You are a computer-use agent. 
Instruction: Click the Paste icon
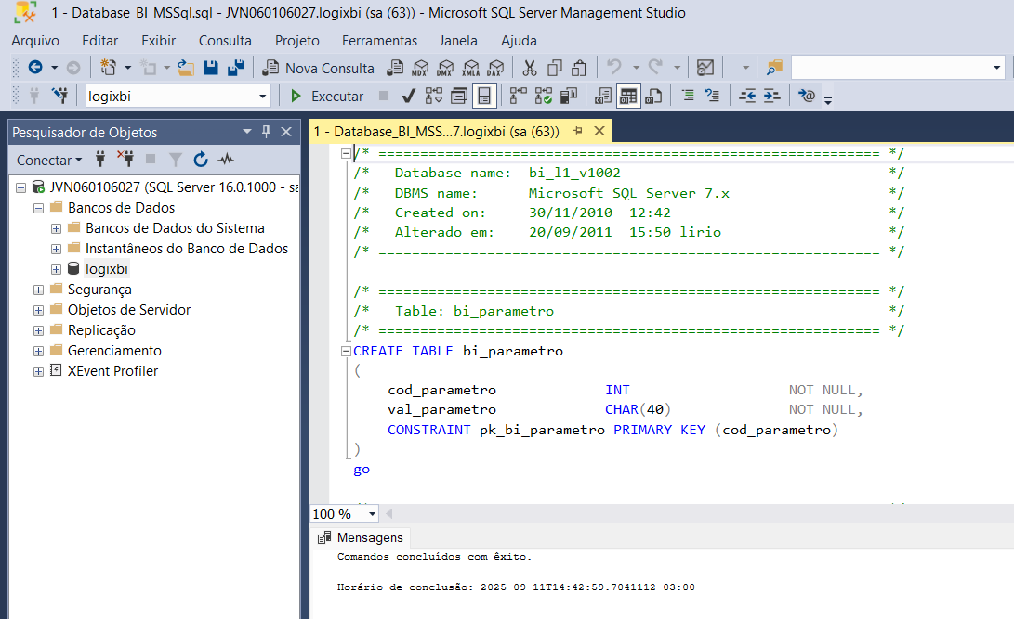pos(579,68)
